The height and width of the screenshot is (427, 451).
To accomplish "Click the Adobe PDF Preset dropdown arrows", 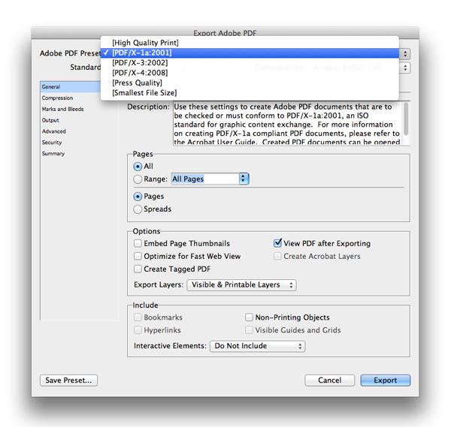I will 405,54.
